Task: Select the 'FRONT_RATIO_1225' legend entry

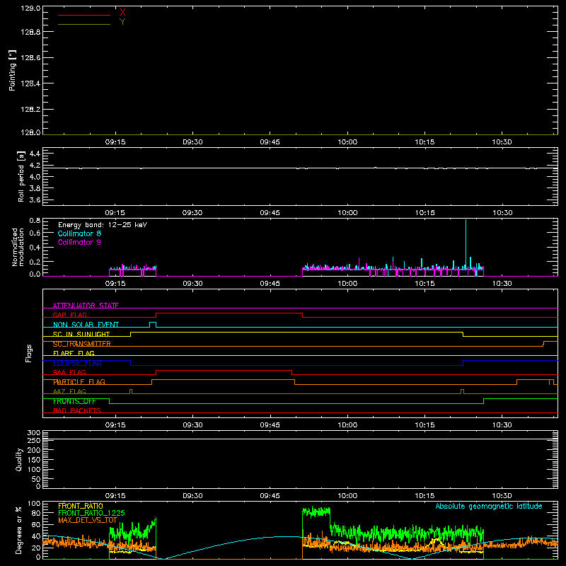Action: coord(91,513)
